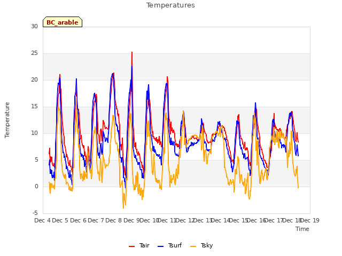The height and width of the screenshot is (256, 342).
Task: Click the y-axis value 30
Action: click(34, 26)
